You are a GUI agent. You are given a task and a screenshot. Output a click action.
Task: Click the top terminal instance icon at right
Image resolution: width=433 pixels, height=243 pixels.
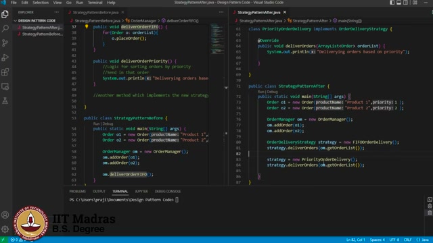pos(430,200)
